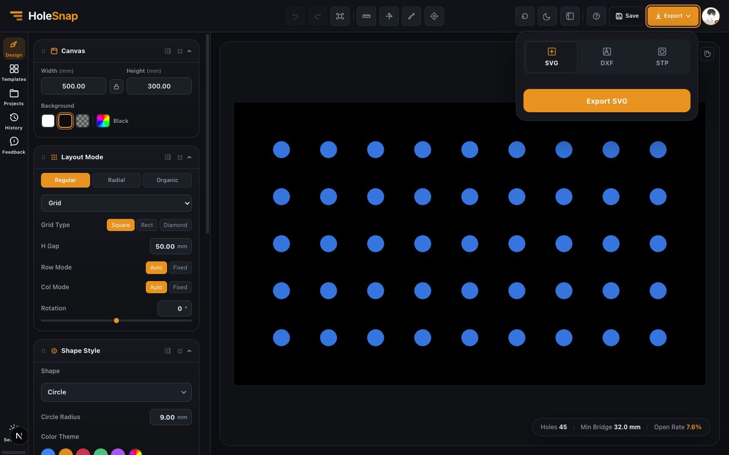Set Row Mode to Fixed
Viewport: 729px width, 455px height.
[180, 267]
